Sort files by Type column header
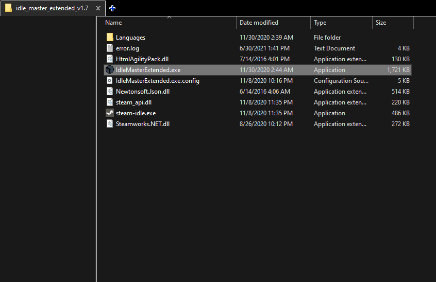Screen dimensions: 436x282 pyautogui.click(x=320, y=23)
